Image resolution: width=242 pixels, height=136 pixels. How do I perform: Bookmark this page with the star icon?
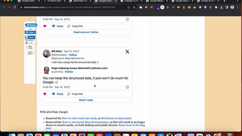coord(134,7)
